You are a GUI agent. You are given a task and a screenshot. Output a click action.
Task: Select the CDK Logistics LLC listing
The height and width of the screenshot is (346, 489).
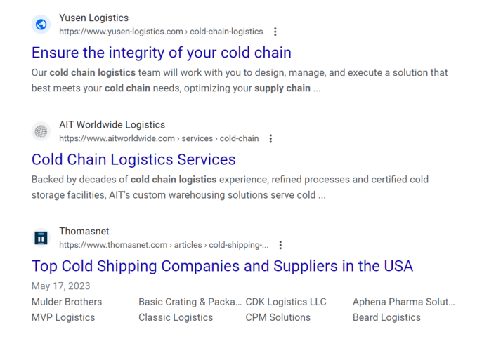(x=286, y=302)
